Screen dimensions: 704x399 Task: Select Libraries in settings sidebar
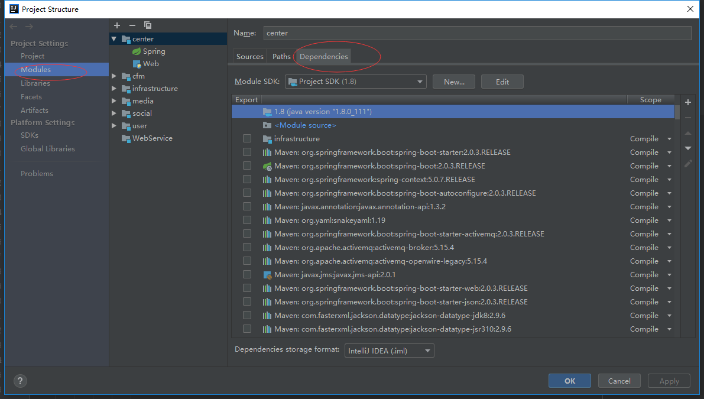click(x=35, y=83)
